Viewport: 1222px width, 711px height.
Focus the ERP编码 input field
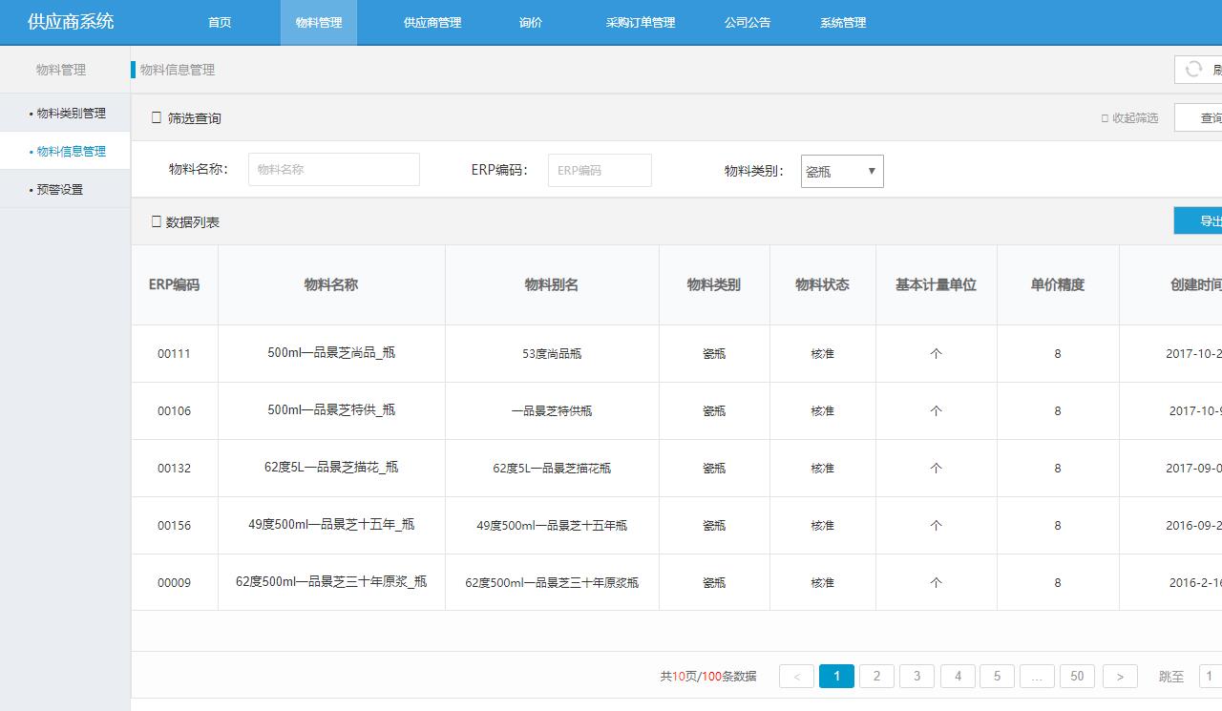[600, 170]
